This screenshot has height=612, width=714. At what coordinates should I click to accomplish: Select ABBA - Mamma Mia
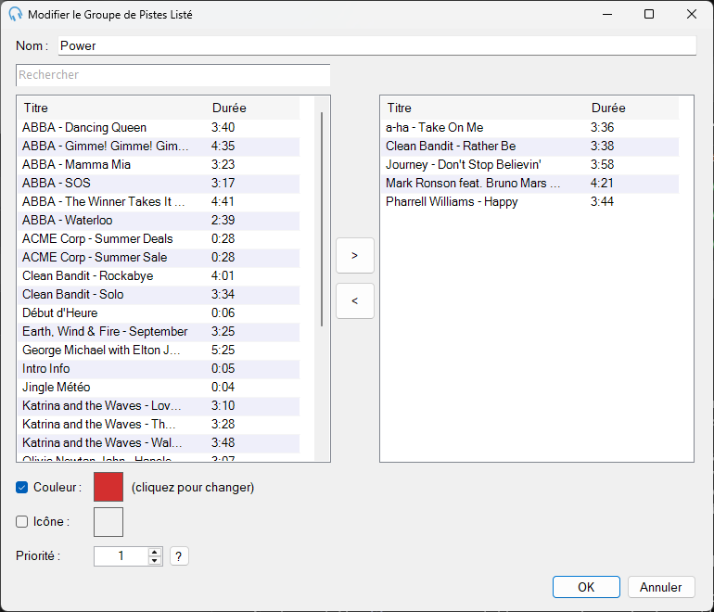point(159,165)
